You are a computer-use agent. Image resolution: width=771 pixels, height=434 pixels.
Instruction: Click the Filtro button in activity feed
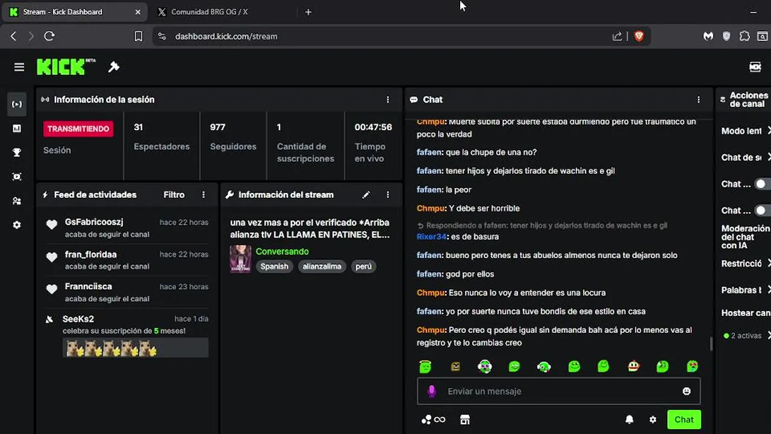pos(174,195)
